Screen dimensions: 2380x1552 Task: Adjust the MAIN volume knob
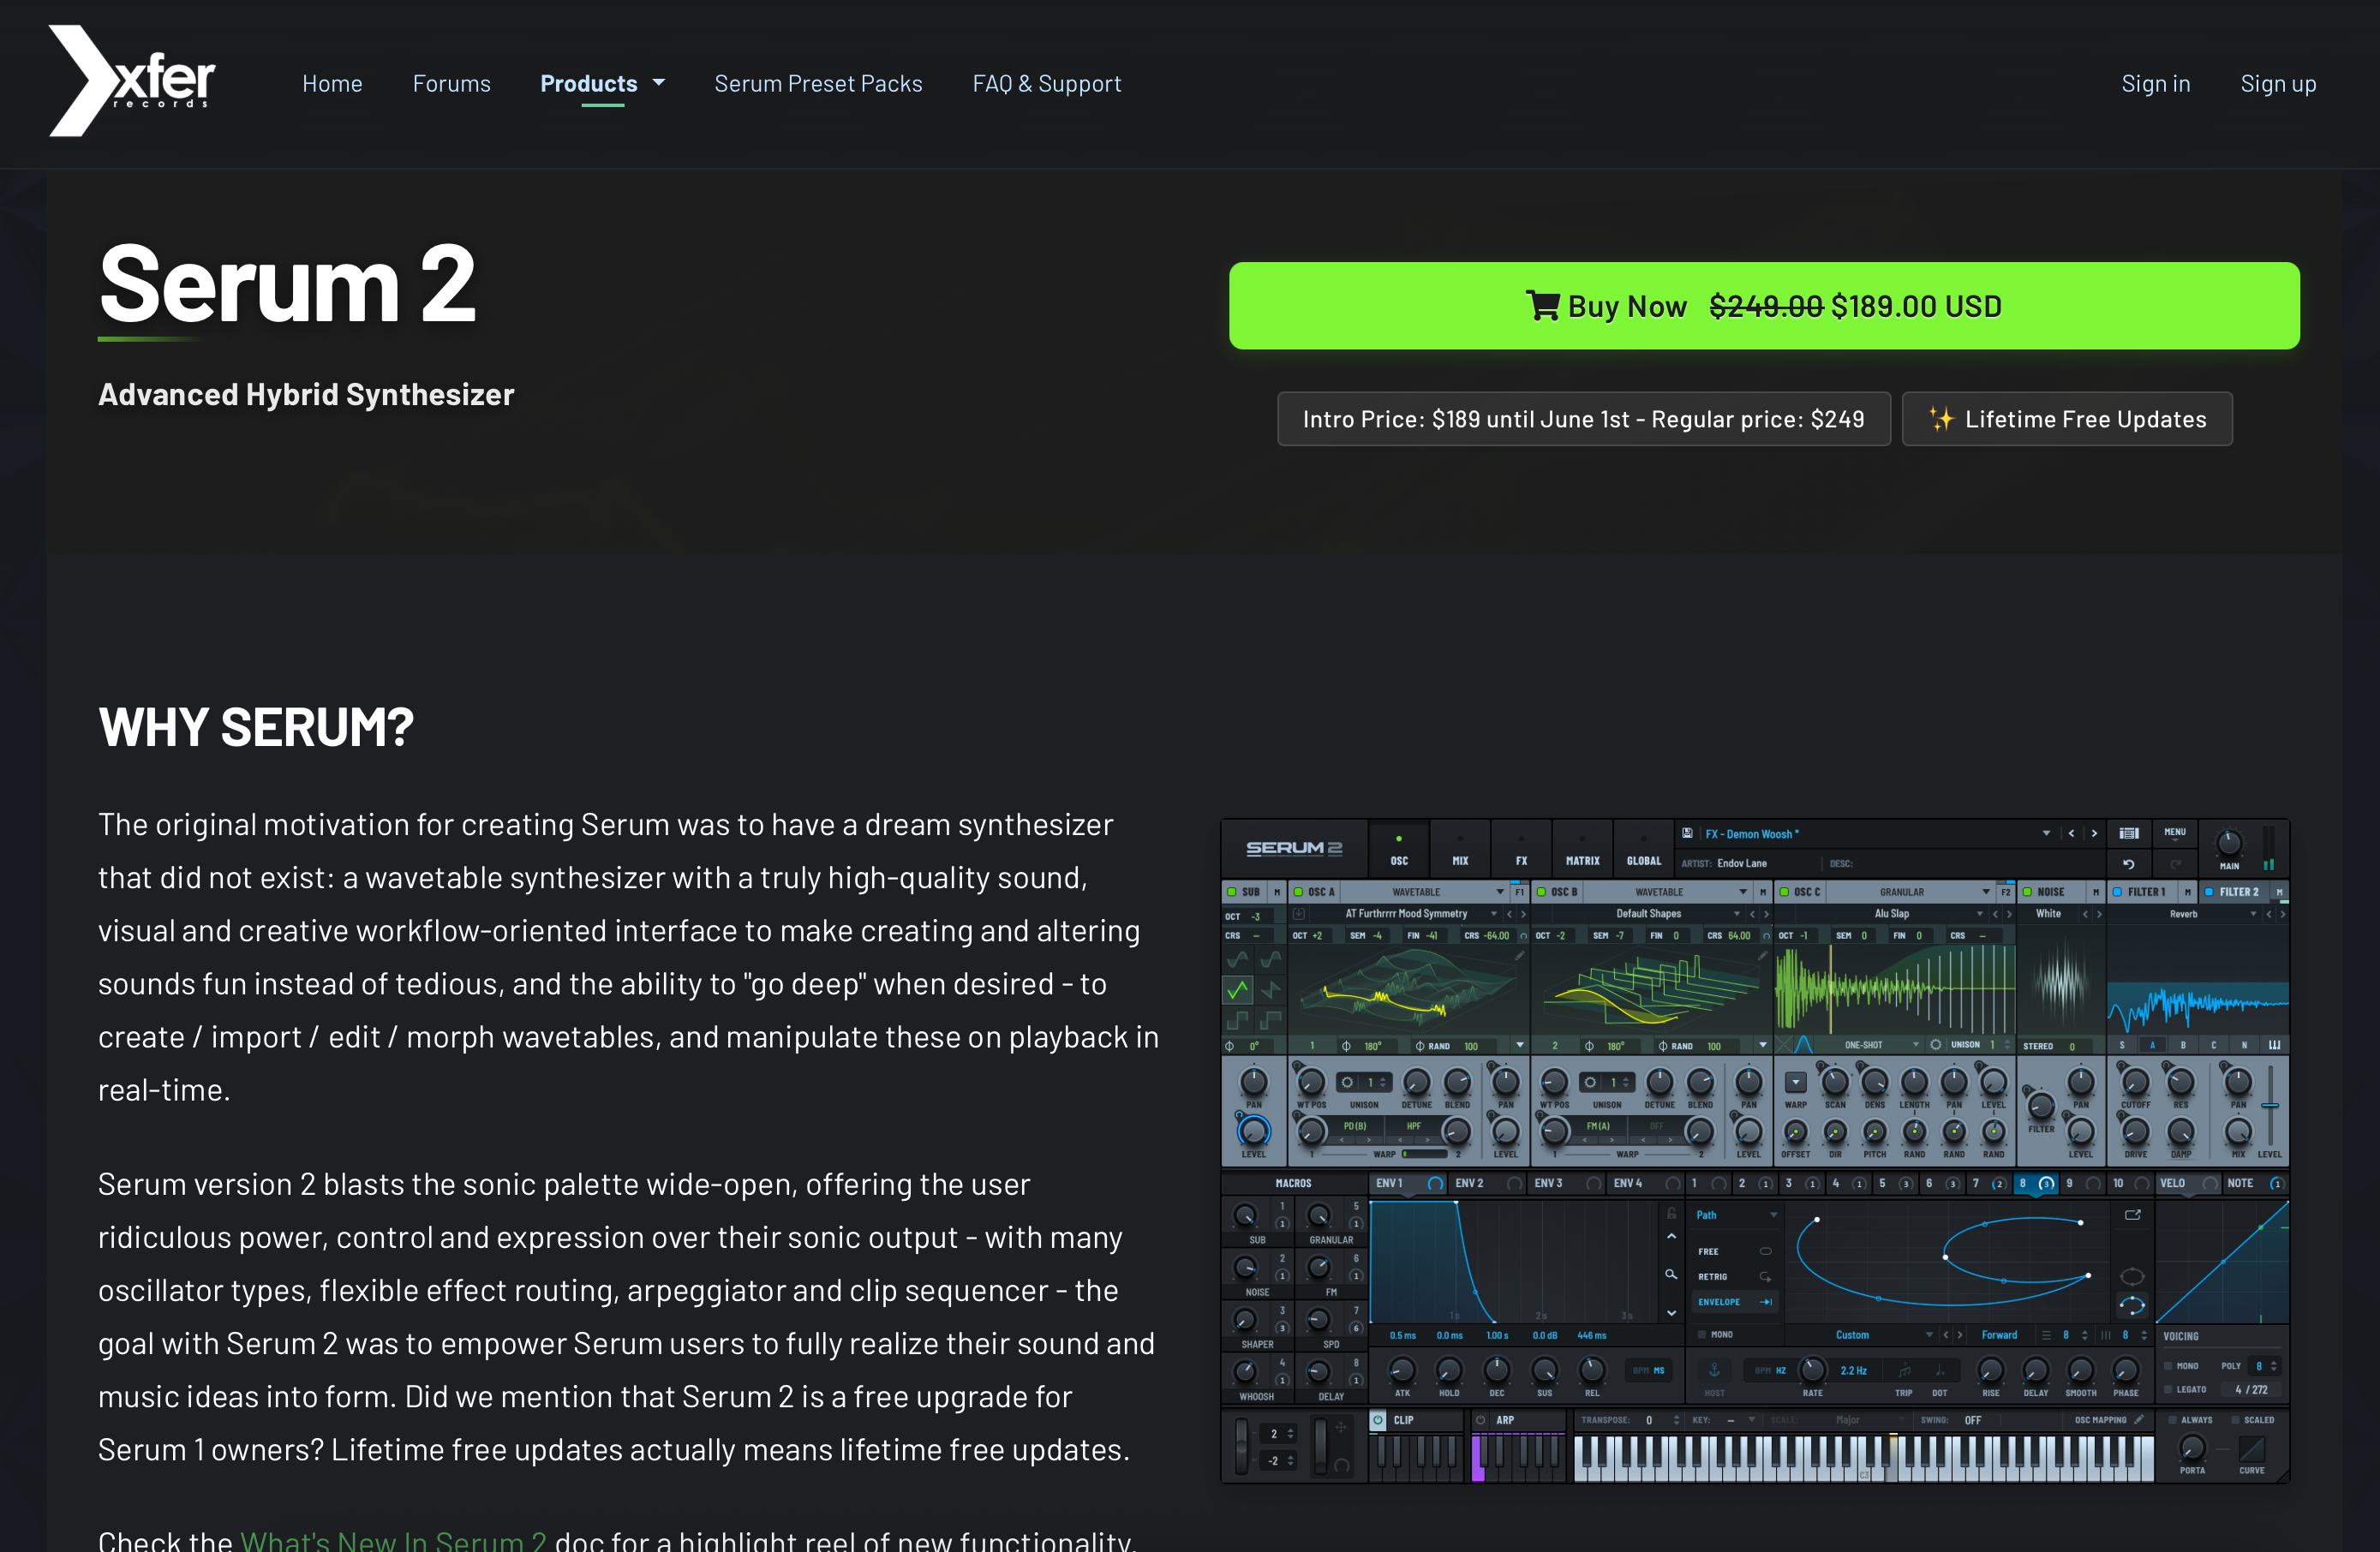[2228, 843]
